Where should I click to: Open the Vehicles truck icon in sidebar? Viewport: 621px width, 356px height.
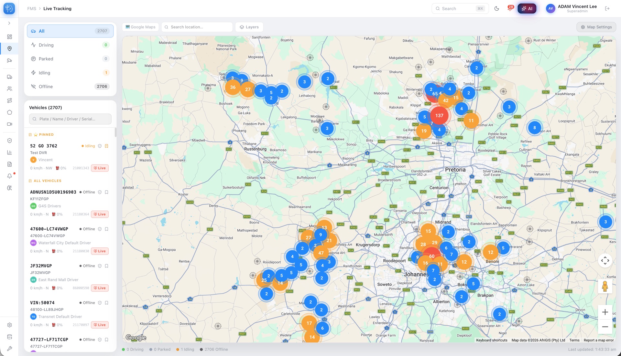tap(9, 77)
